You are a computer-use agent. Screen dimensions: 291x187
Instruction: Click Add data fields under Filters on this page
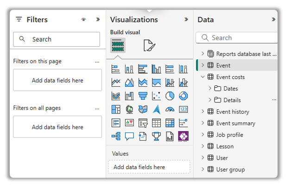(57, 80)
